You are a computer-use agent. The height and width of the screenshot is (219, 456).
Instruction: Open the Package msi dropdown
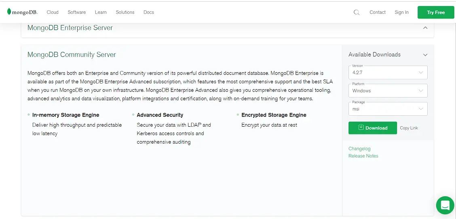click(388, 109)
